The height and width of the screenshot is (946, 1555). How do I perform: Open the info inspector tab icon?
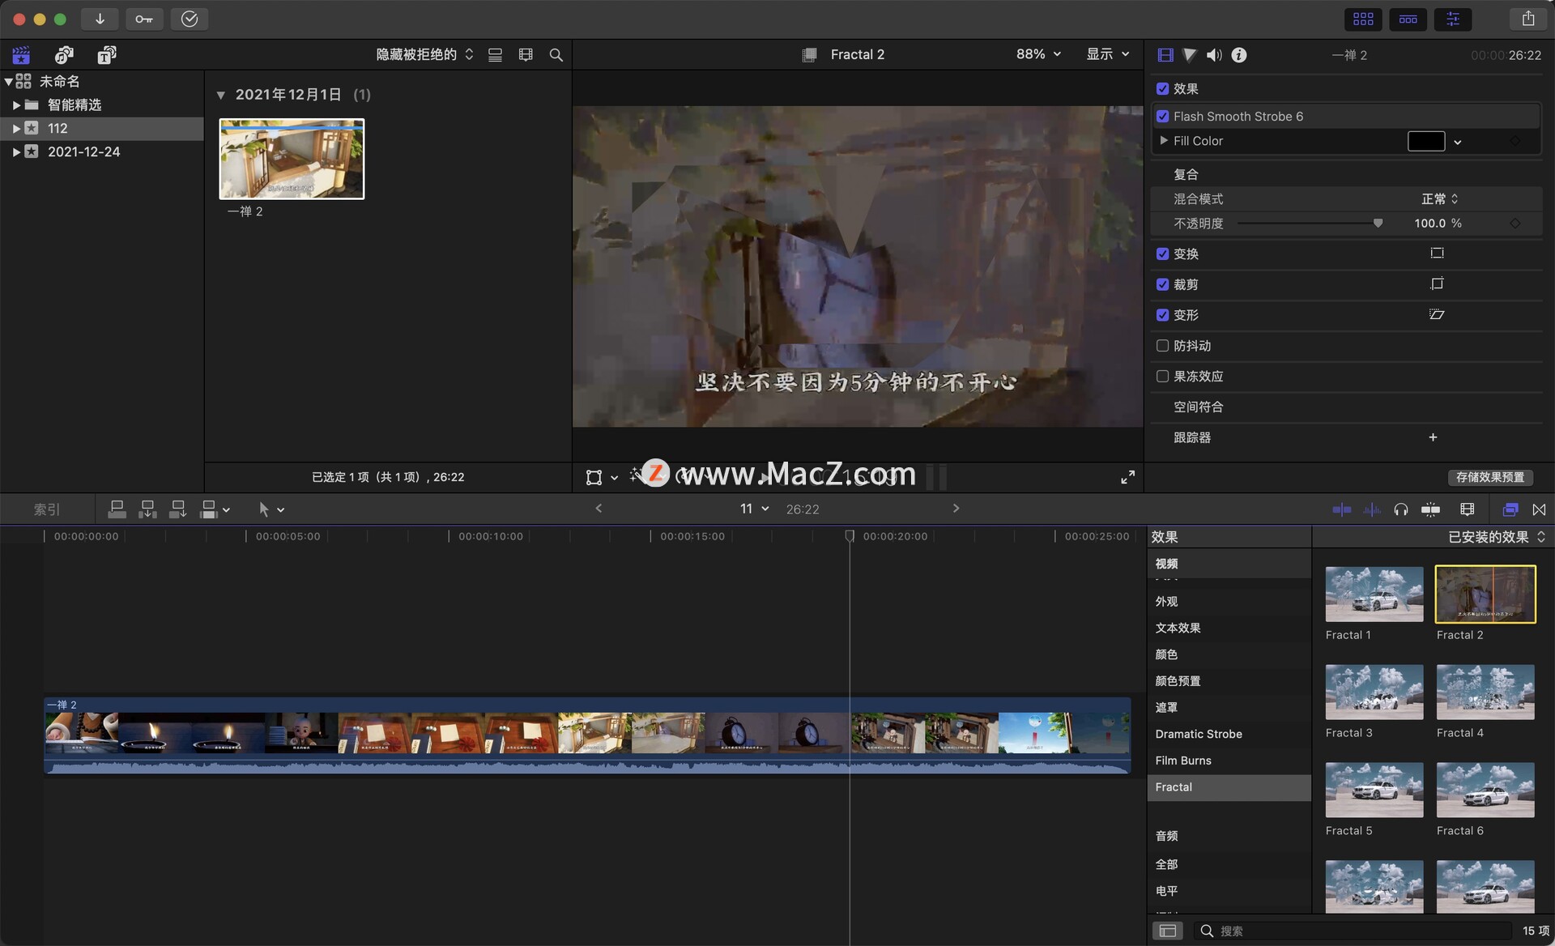click(x=1238, y=55)
